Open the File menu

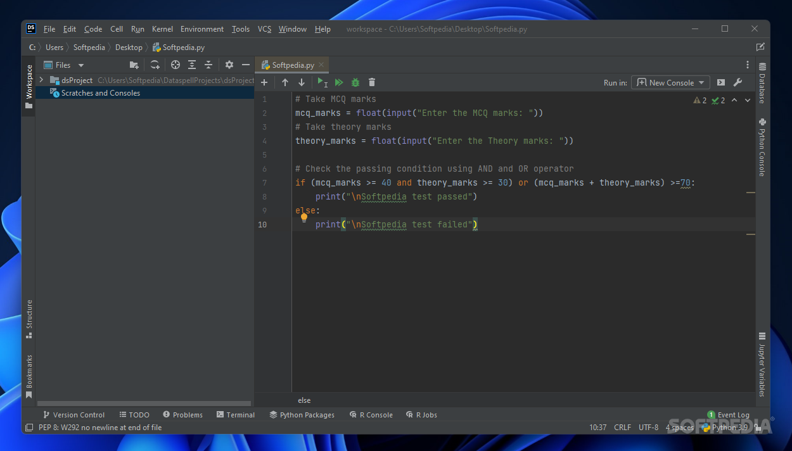pyautogui.click(x=49, y=29)
